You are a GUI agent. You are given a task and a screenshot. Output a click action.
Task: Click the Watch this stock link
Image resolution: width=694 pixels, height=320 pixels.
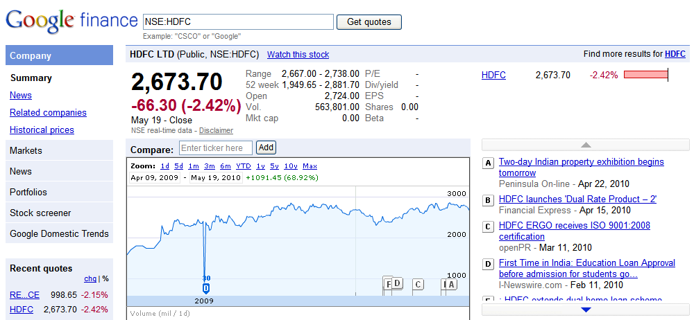click(298, 55)
